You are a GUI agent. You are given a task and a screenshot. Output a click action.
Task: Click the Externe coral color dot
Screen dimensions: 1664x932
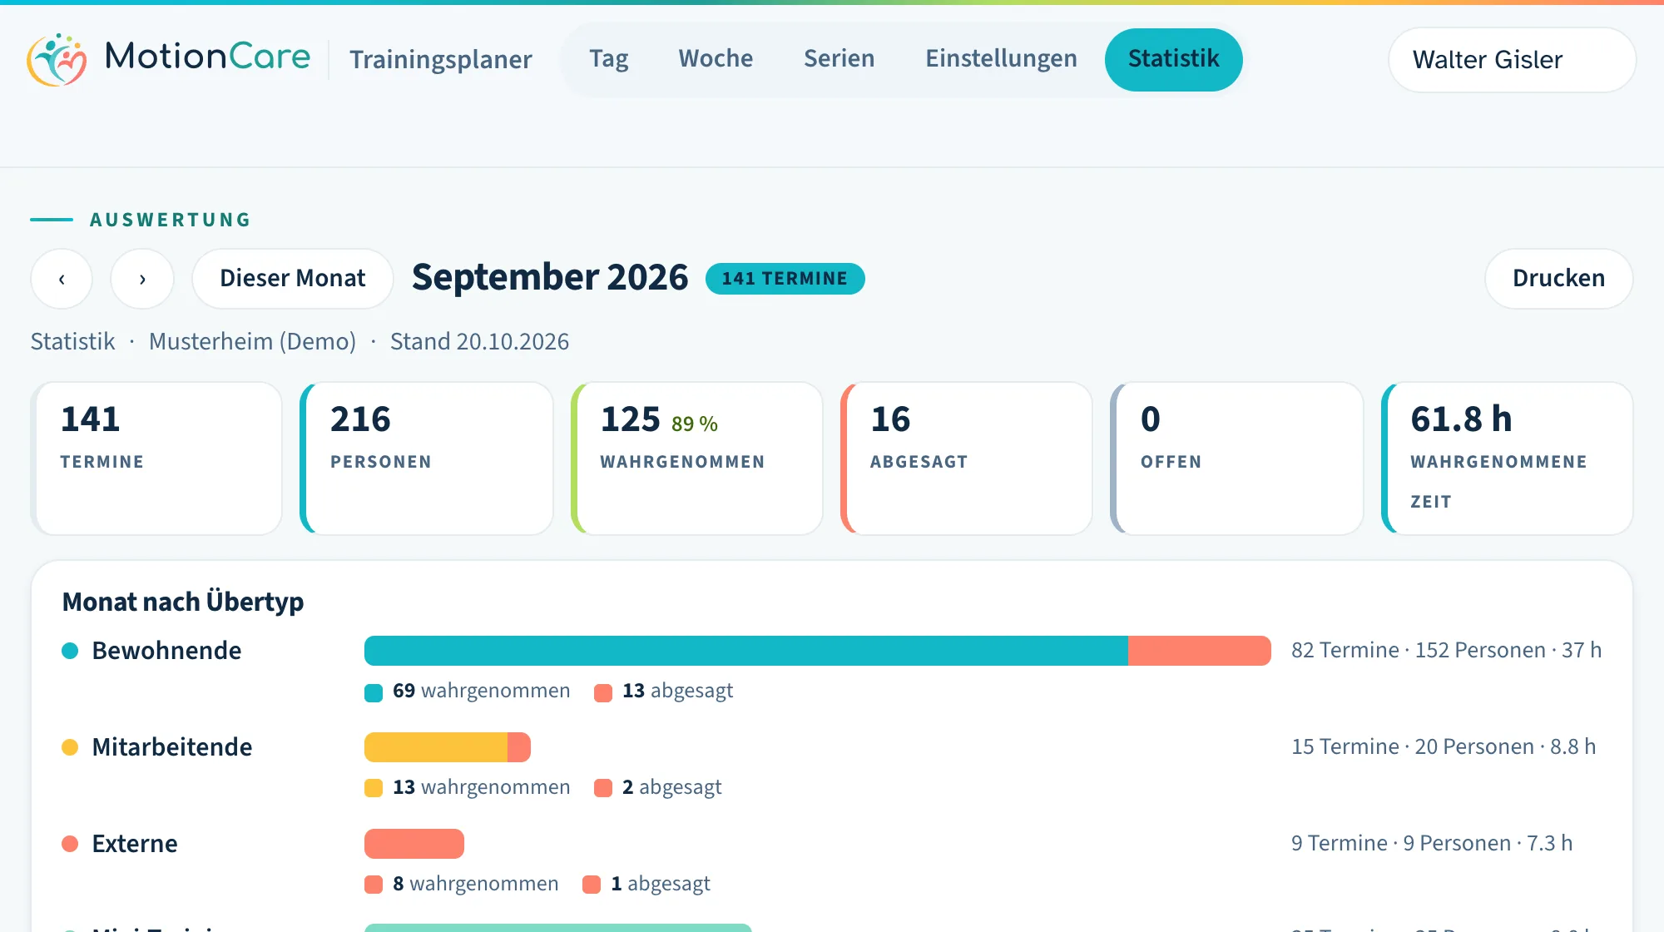(x=70, y=844)
